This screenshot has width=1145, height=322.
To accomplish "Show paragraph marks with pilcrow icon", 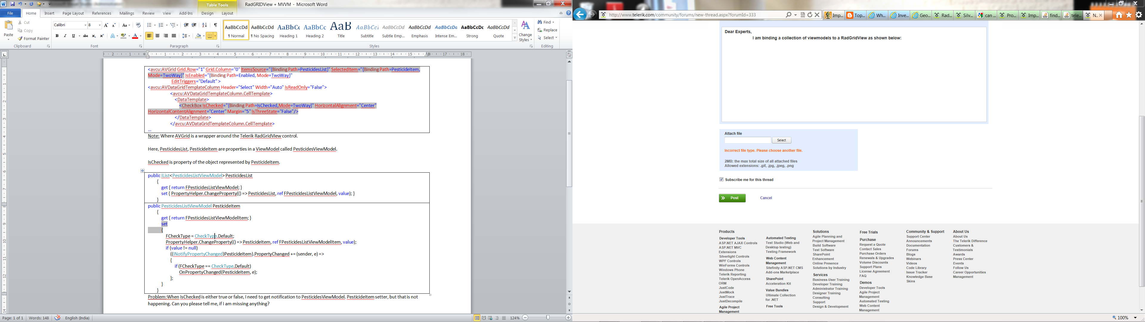I will pos(216,25).
